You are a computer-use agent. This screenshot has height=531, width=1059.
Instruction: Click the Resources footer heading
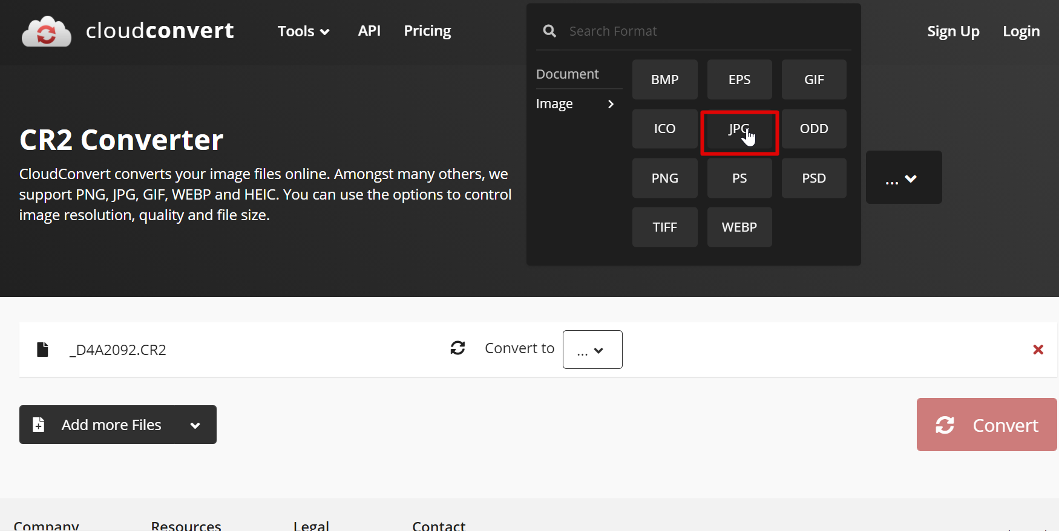coord(186,525)
